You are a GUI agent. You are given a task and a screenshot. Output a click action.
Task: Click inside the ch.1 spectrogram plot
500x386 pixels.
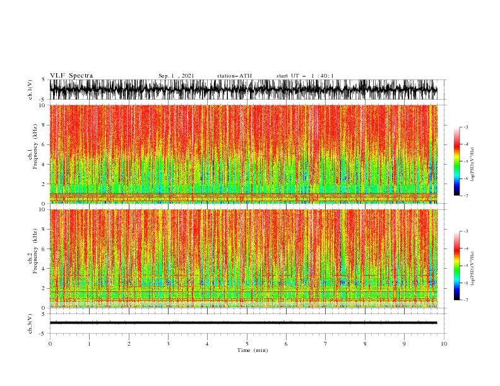(x=244, y=154)
